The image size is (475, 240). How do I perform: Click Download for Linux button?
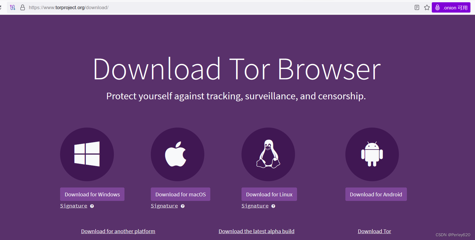point(269,194)
